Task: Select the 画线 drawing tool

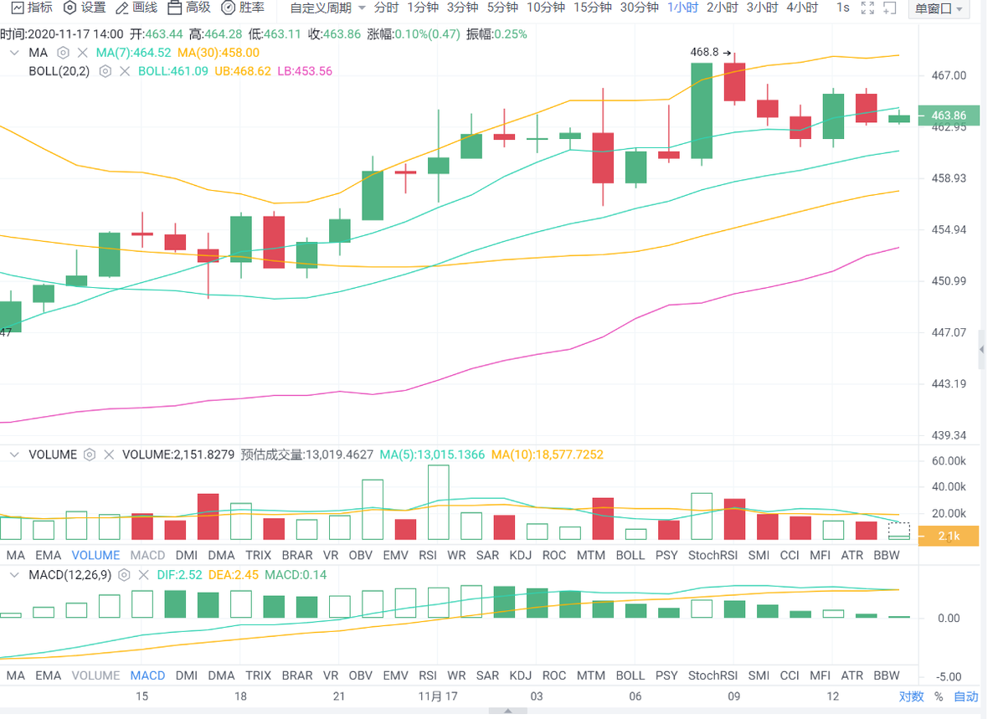Action: (x=136, y=8)
